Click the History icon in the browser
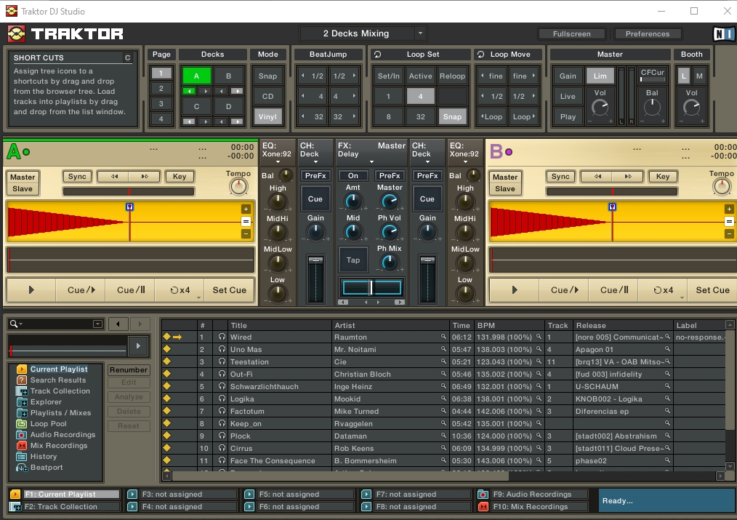Viewport: 737px width, 520px height. [22, 456]
